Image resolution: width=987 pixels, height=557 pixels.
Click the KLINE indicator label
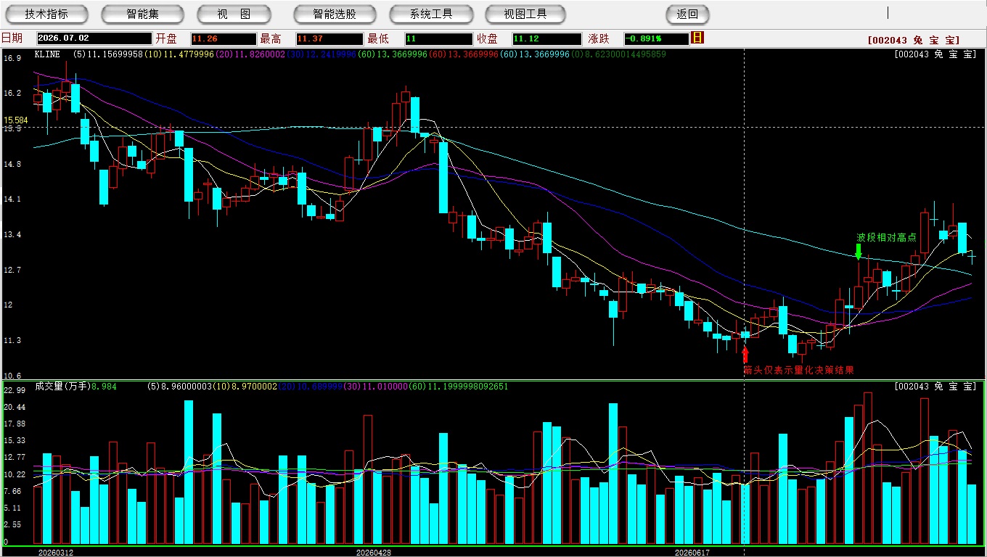[48, 54]
